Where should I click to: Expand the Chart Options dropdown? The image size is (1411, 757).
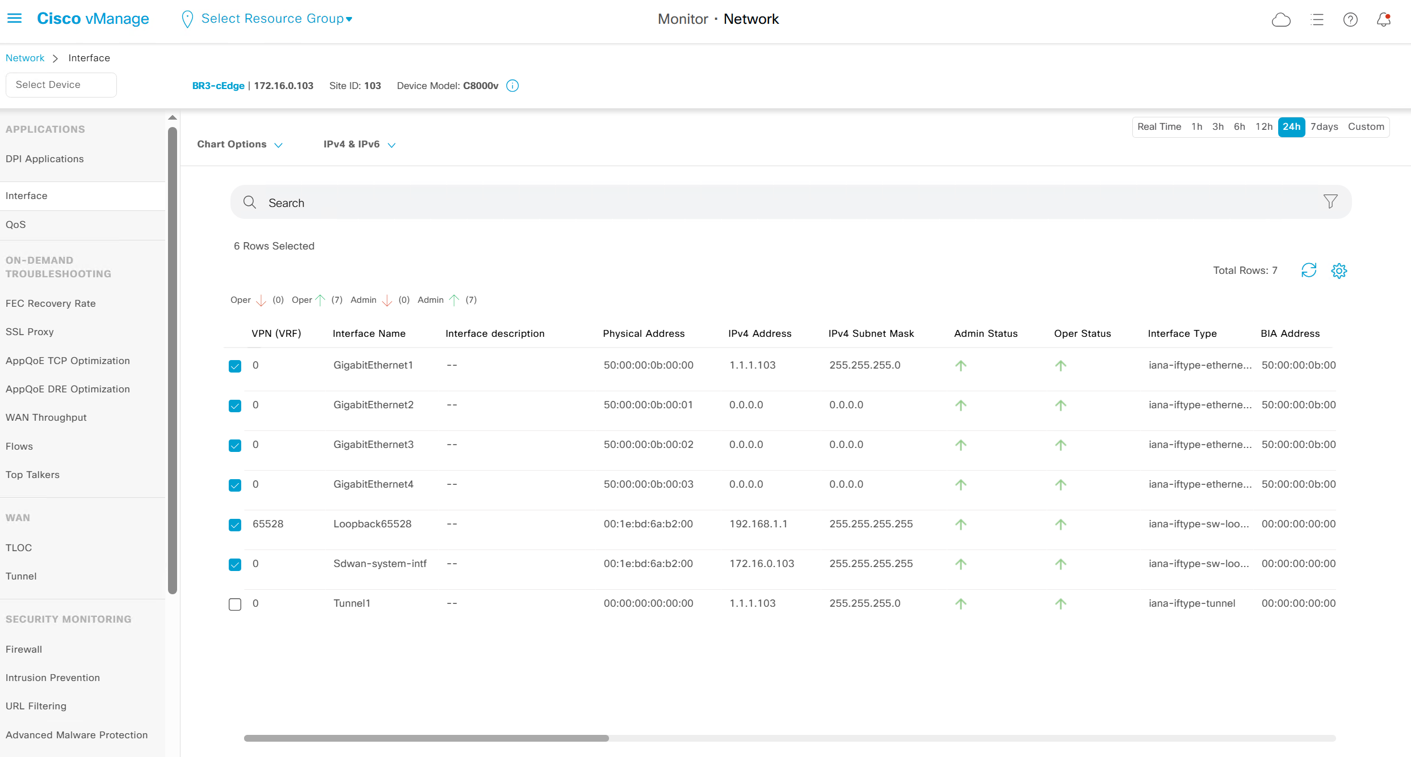(240, 145)
